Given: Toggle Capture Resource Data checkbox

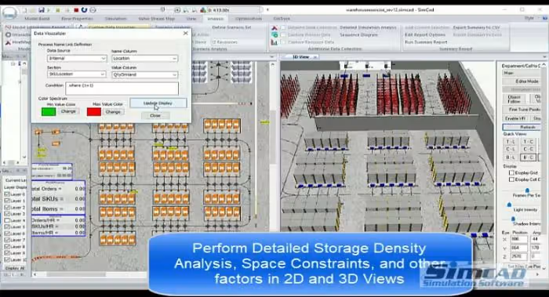Looking at the screenshot, I should 283,42.
